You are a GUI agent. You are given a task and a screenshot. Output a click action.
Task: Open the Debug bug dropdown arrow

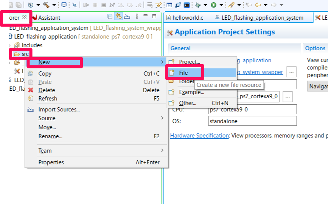coord(205,5)
